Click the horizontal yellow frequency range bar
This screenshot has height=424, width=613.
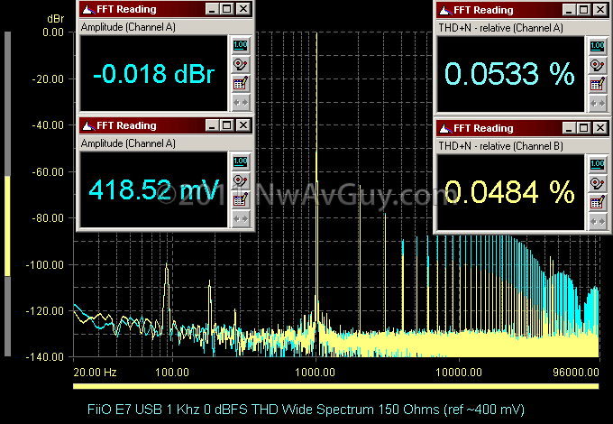336,386
